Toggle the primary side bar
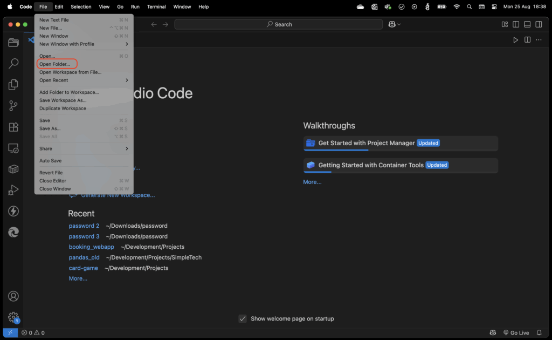The image size is (552, 340). (516, 24)
